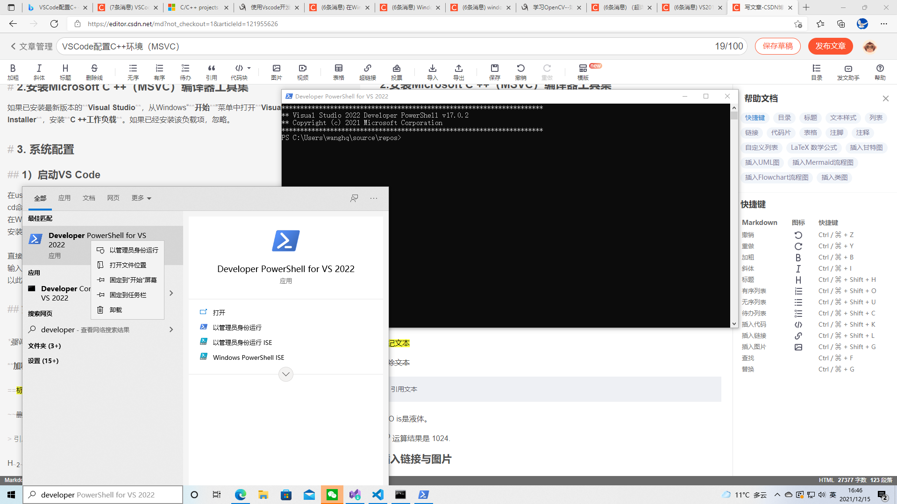Screen dimensions: 897x504
Task: Insert video from editor toolbar
Action: click(x=303, y=72)
